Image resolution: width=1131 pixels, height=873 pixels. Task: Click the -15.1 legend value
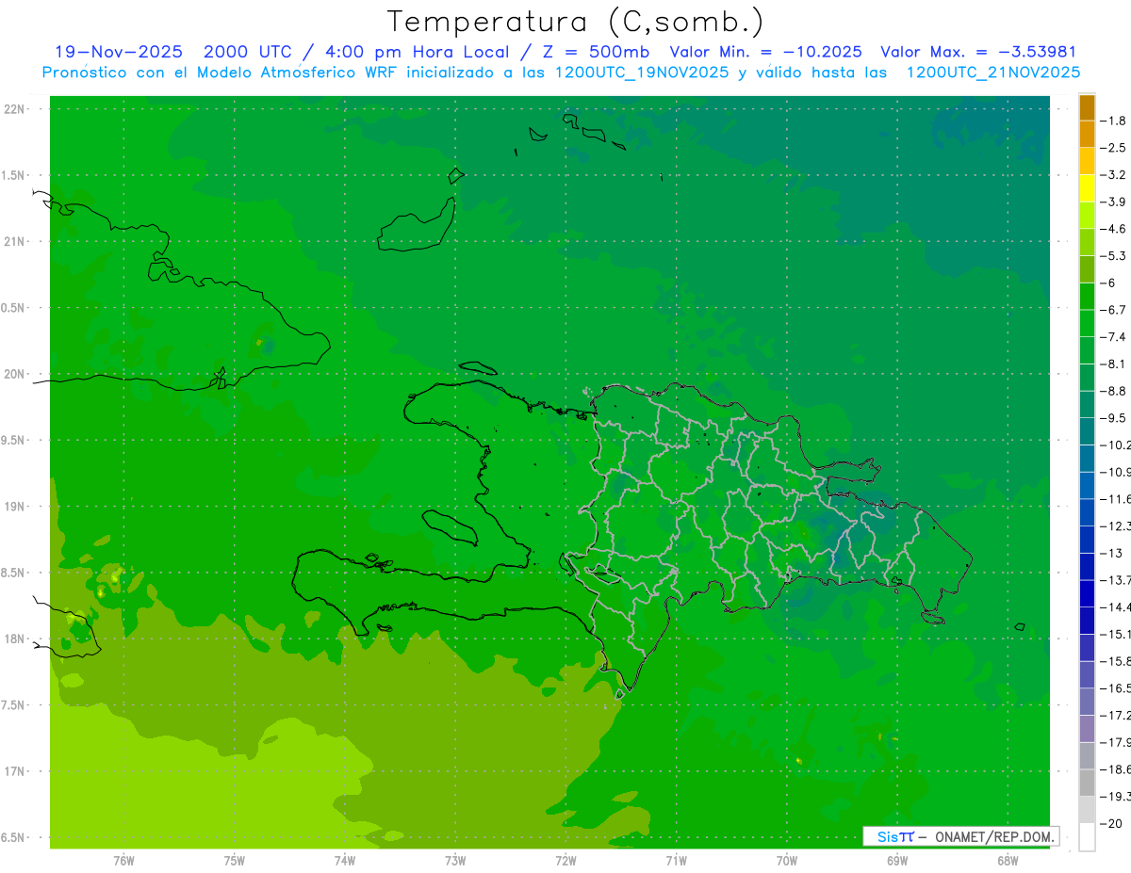1117,634
